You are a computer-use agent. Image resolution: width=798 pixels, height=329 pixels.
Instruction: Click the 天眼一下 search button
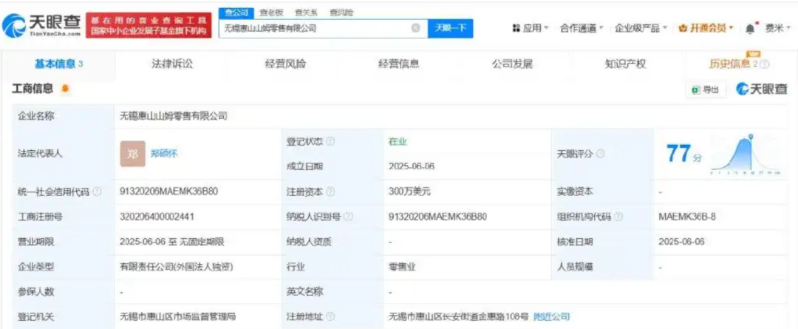(x=451, y=29)
